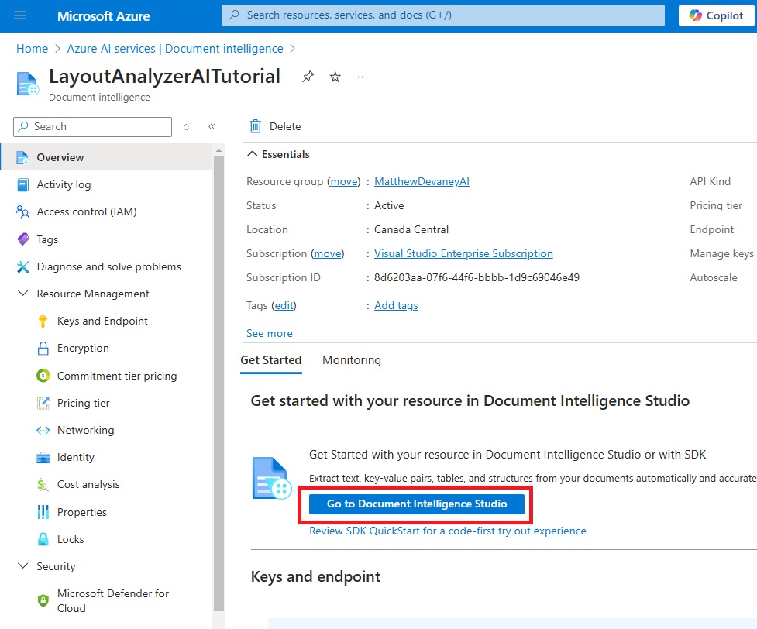Image resolution: width=757 pixels, height=629 pixels.
Task: Open Visual Studio Enterprise Subscription link
Action: click(463, 254)
